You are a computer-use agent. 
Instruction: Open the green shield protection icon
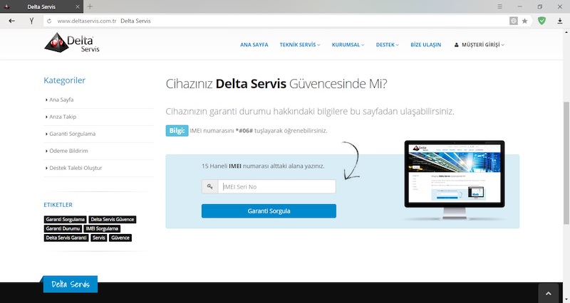(x=541, y=21)
